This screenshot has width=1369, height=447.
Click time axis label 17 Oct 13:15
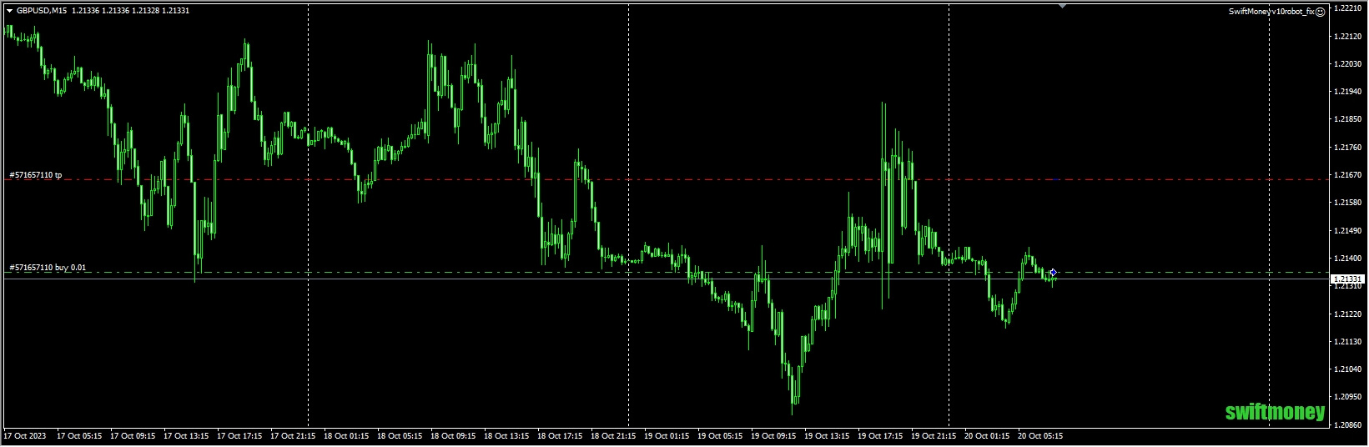[187, 436]
